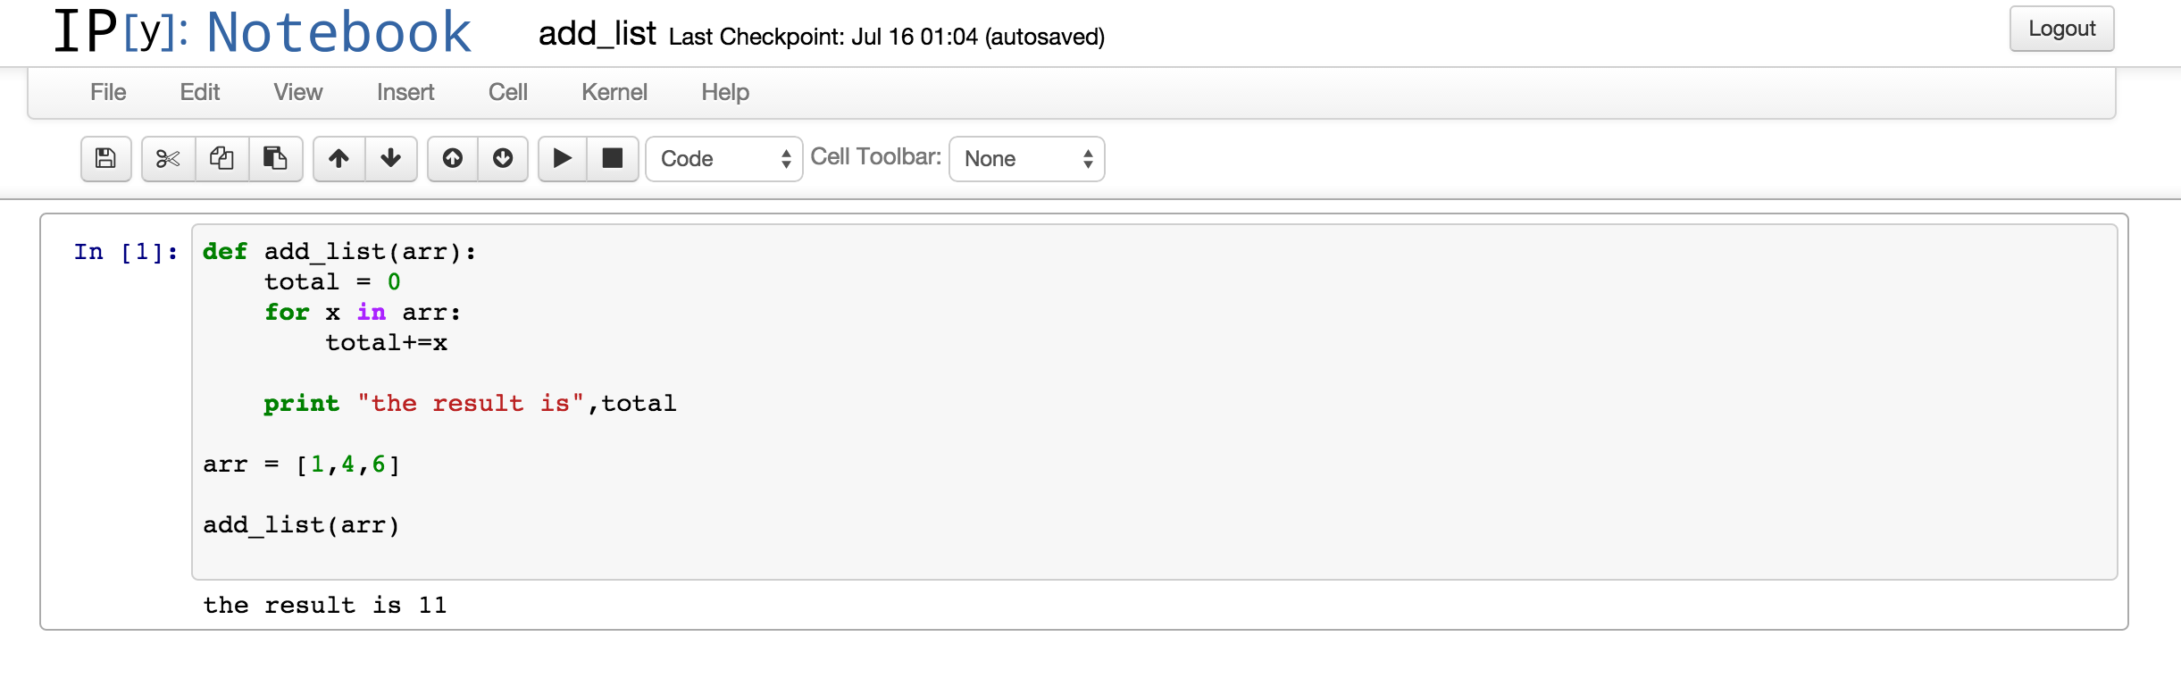2181x695 pixels.
Task: Open the Code cell type dropdown
Action: pyautogui.click(x=724, y=159)
